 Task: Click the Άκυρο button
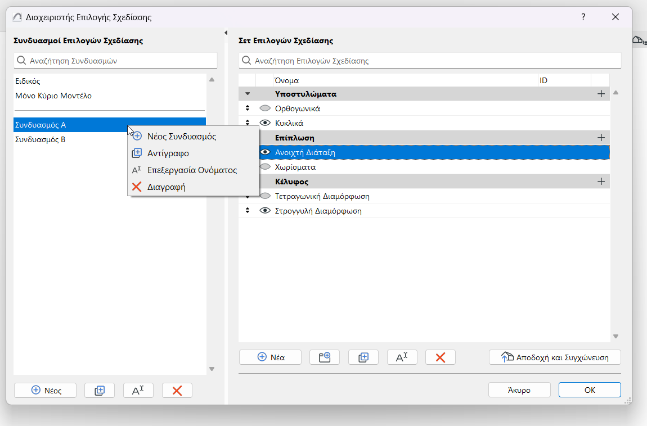519,390
